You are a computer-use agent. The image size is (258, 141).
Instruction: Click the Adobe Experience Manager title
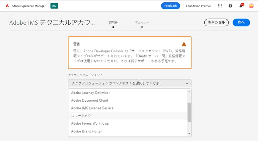point(29,6)
